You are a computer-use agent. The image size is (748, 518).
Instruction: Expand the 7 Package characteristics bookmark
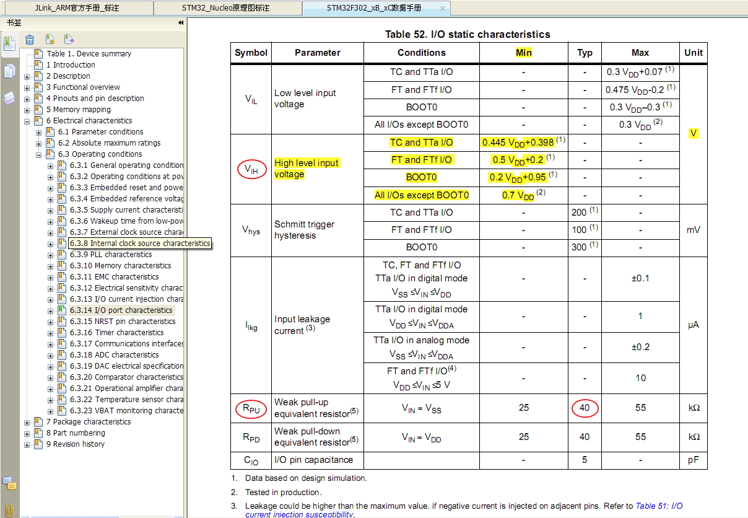click(x=27, y=422)
